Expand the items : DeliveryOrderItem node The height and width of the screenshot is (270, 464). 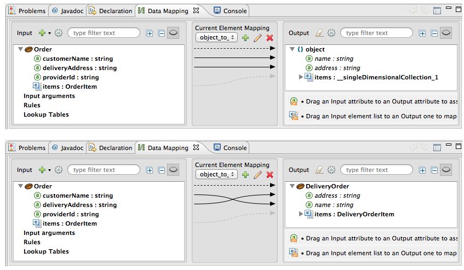click(301, 214)
